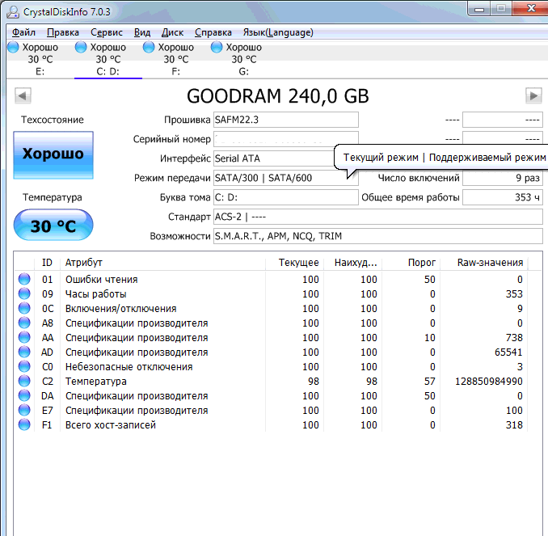Select the Часы работы attribute text
Screen dimensions: 548x536
click(x=95, y=294)
